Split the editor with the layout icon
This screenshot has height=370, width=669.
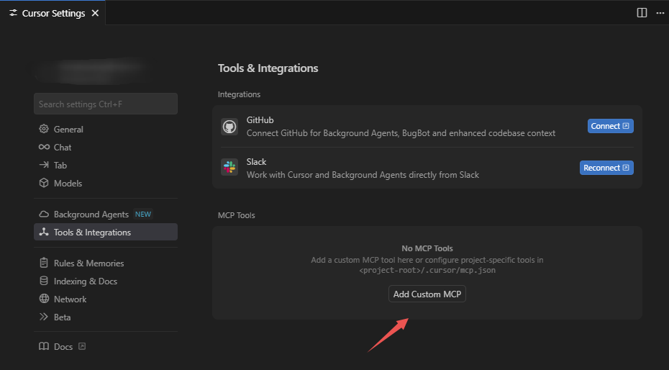(642, 13)
